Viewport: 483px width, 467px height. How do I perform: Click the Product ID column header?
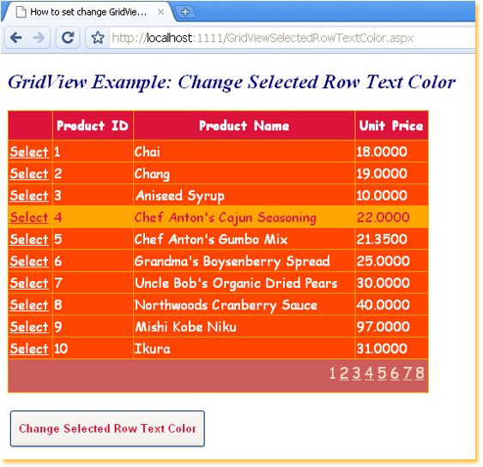pyautogui.click(x=93, y=125)
